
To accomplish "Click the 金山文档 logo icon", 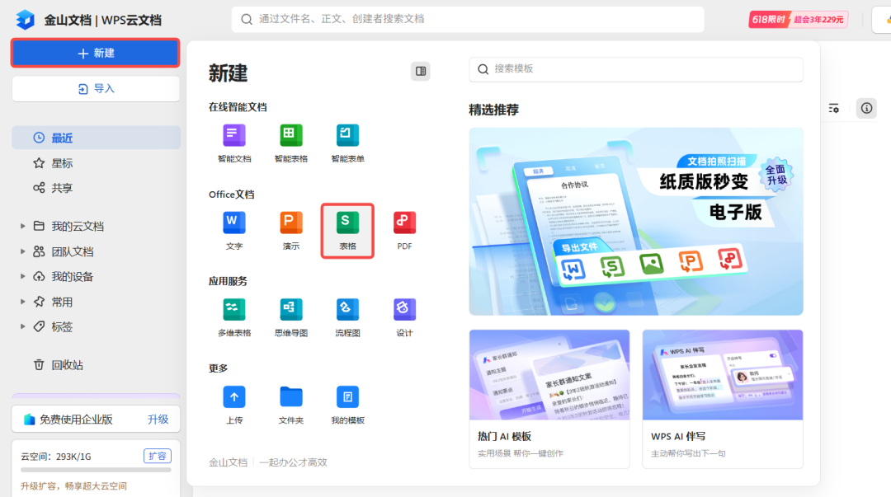I will coord(26,19).
